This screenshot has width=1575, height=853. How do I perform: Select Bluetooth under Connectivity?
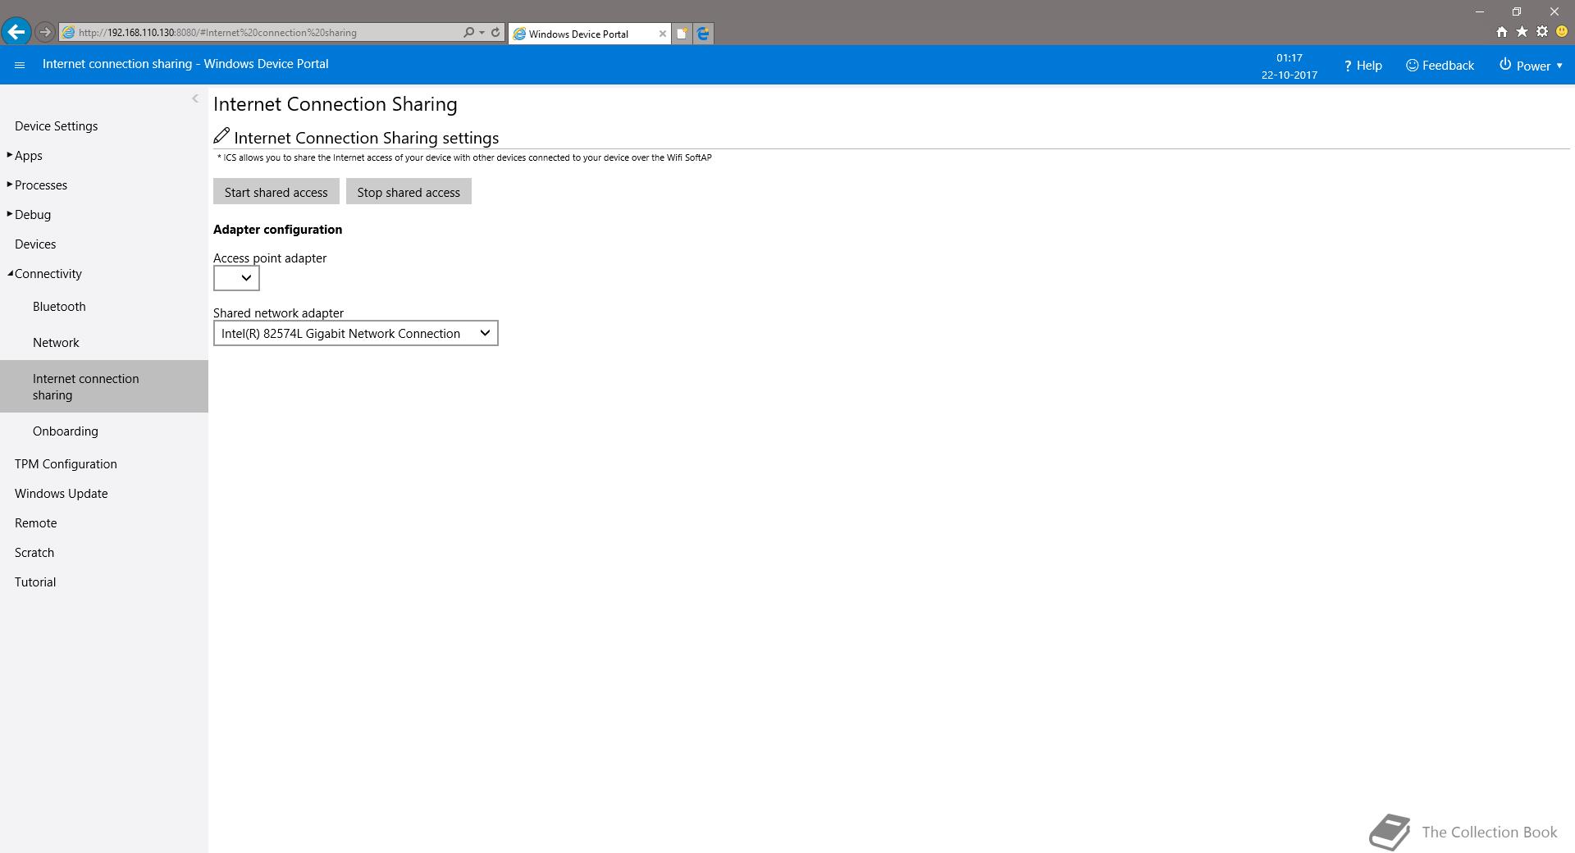coord(59,307)
